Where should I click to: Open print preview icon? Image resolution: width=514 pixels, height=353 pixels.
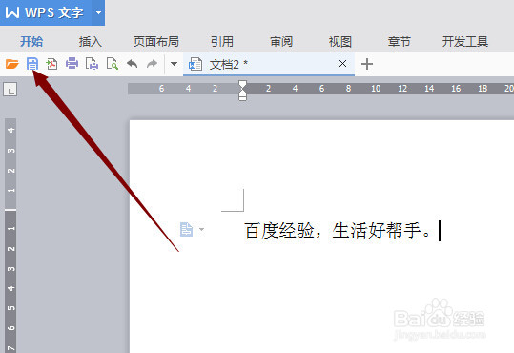click(92, 64)
